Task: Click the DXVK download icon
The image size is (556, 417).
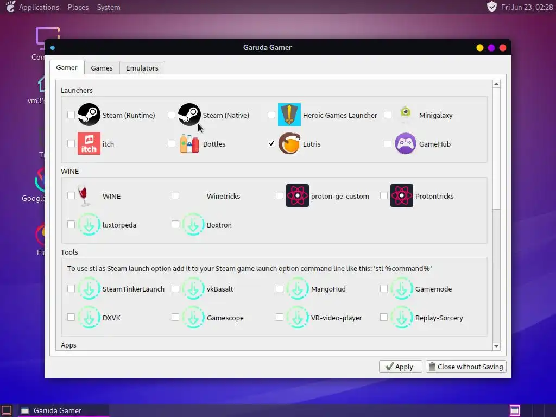Action: 89,317
